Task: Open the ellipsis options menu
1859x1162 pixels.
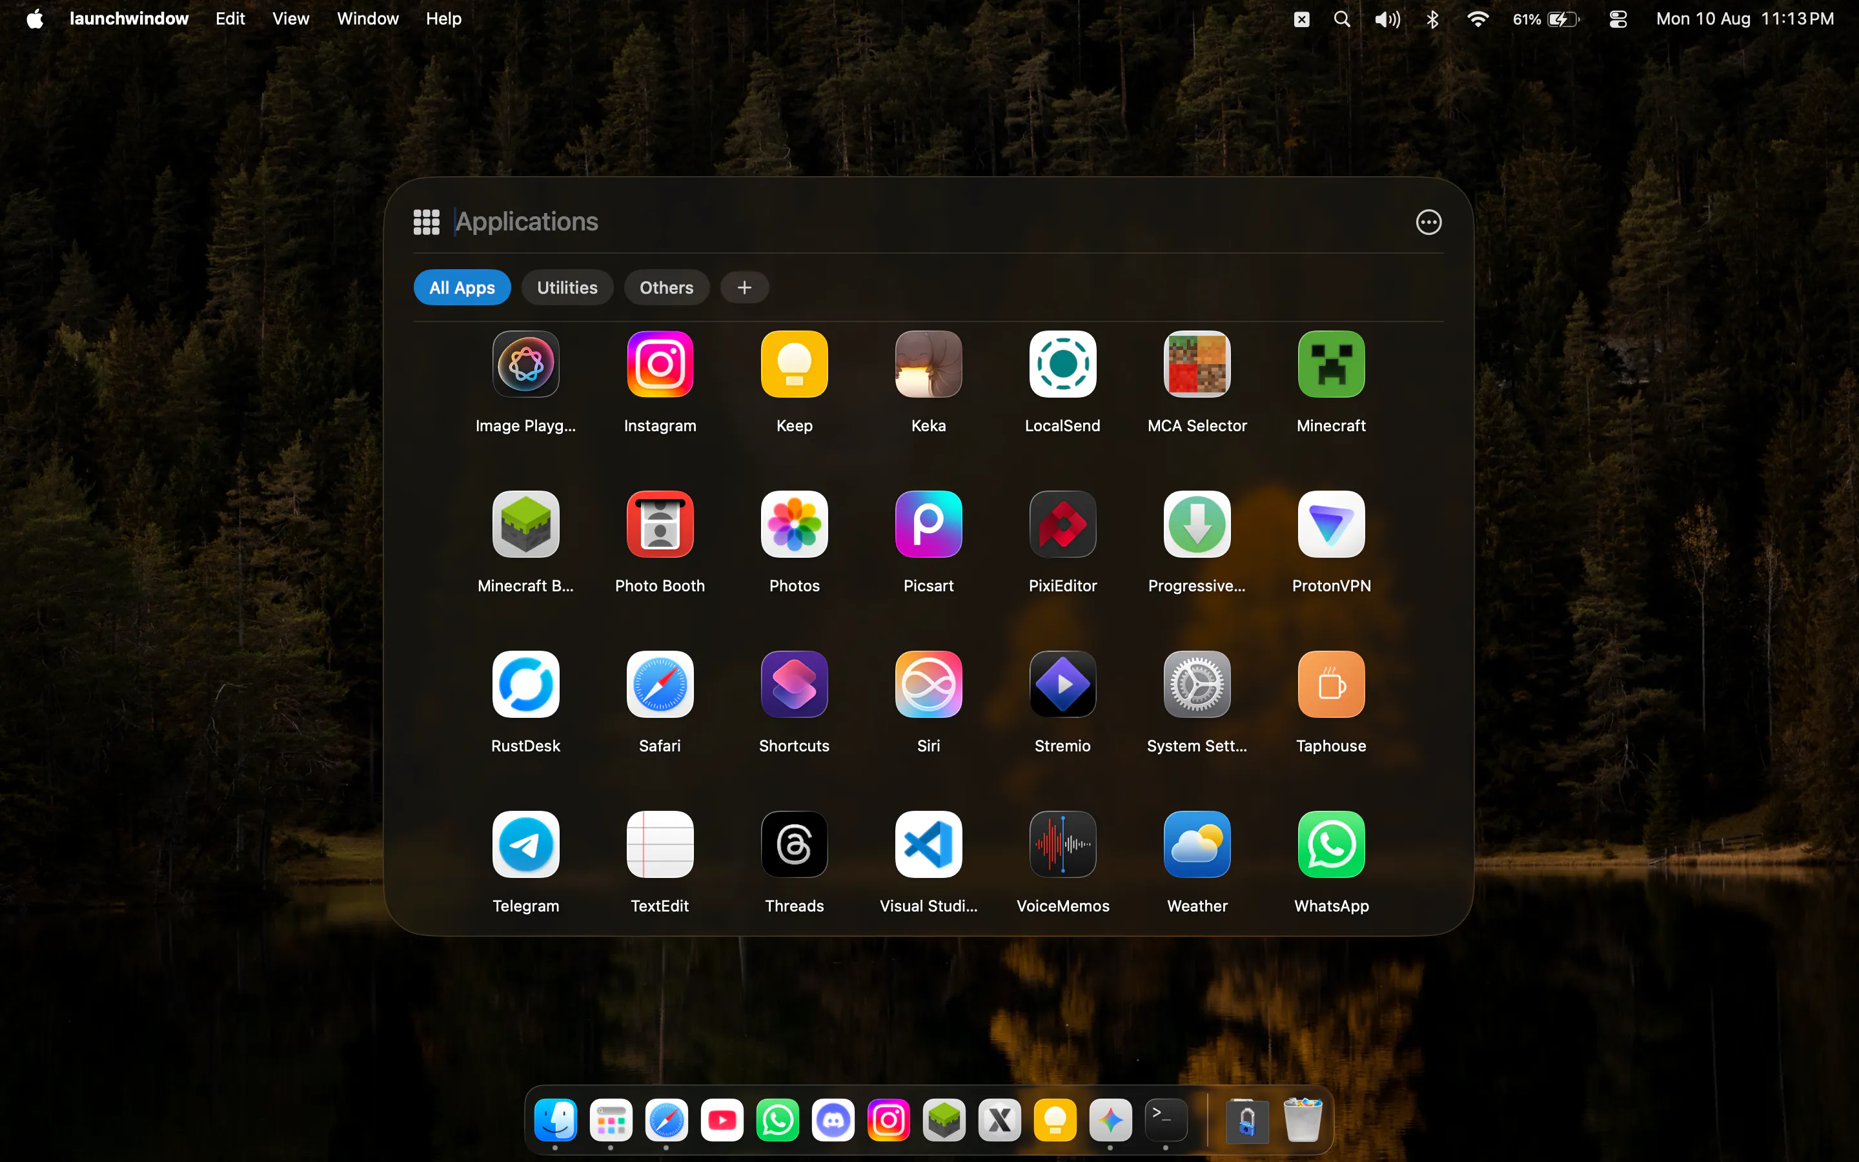Action: [1428, 222]
